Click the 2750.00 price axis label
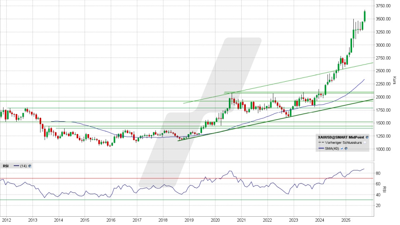 click(x=383, y=58)
